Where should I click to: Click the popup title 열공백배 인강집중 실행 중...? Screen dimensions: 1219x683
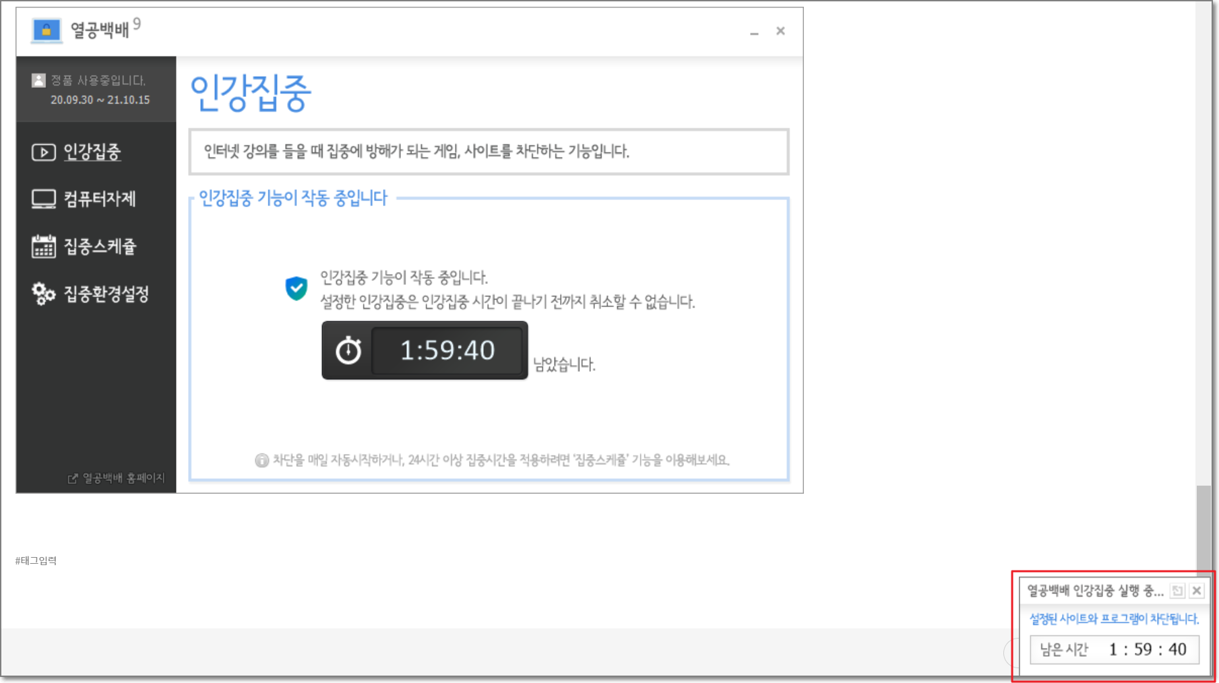(x=1095, y=591)
